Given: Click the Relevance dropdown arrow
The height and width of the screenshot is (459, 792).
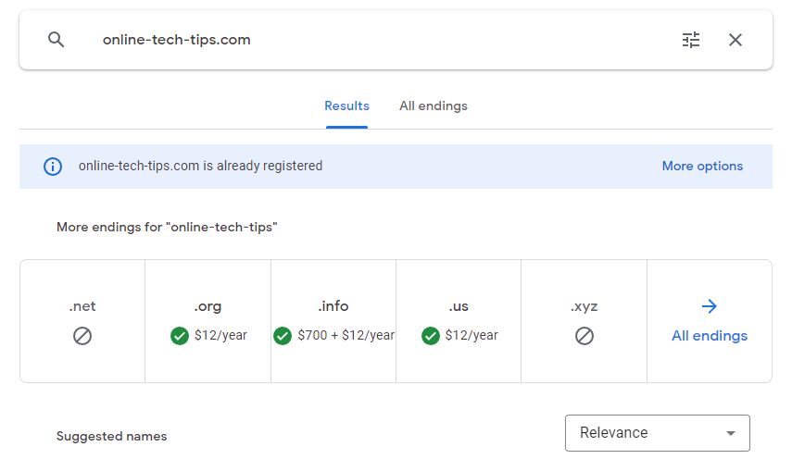Looking at the screenshot, I should click(x=731, y=433).
